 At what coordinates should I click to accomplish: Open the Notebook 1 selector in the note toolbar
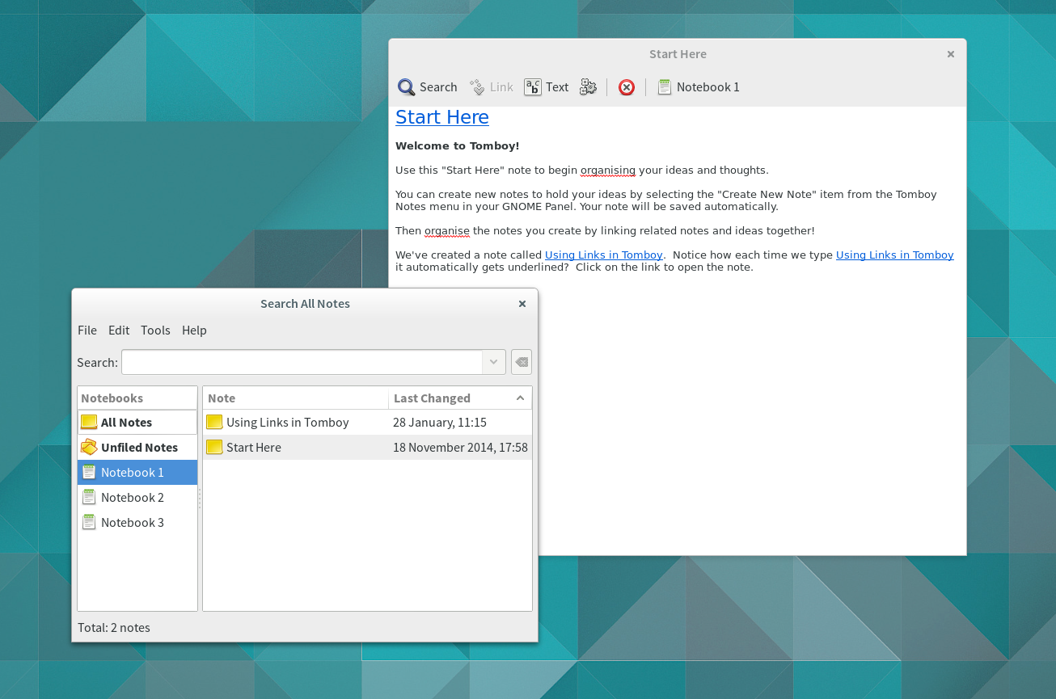[699, 87]
